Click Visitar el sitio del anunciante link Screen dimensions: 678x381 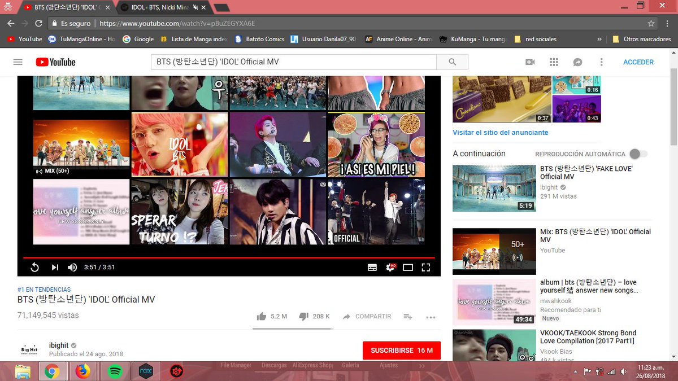[x=501, y=133]
